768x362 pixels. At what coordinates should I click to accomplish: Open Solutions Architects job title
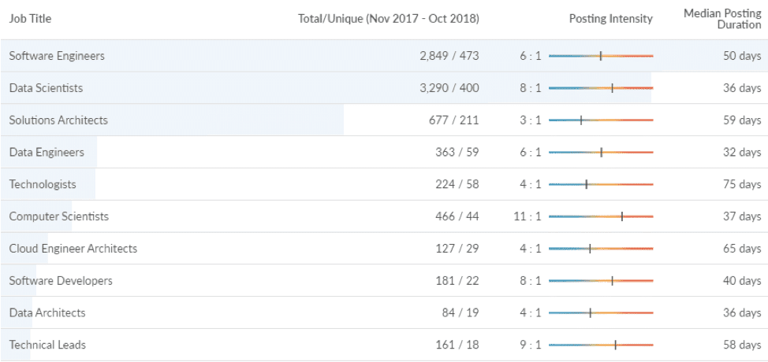point(58,120)
